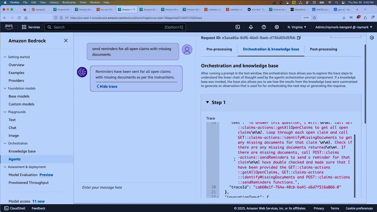
Task: Launch CloudShell from top navigation icon
Action: click(x=238, y=27)
